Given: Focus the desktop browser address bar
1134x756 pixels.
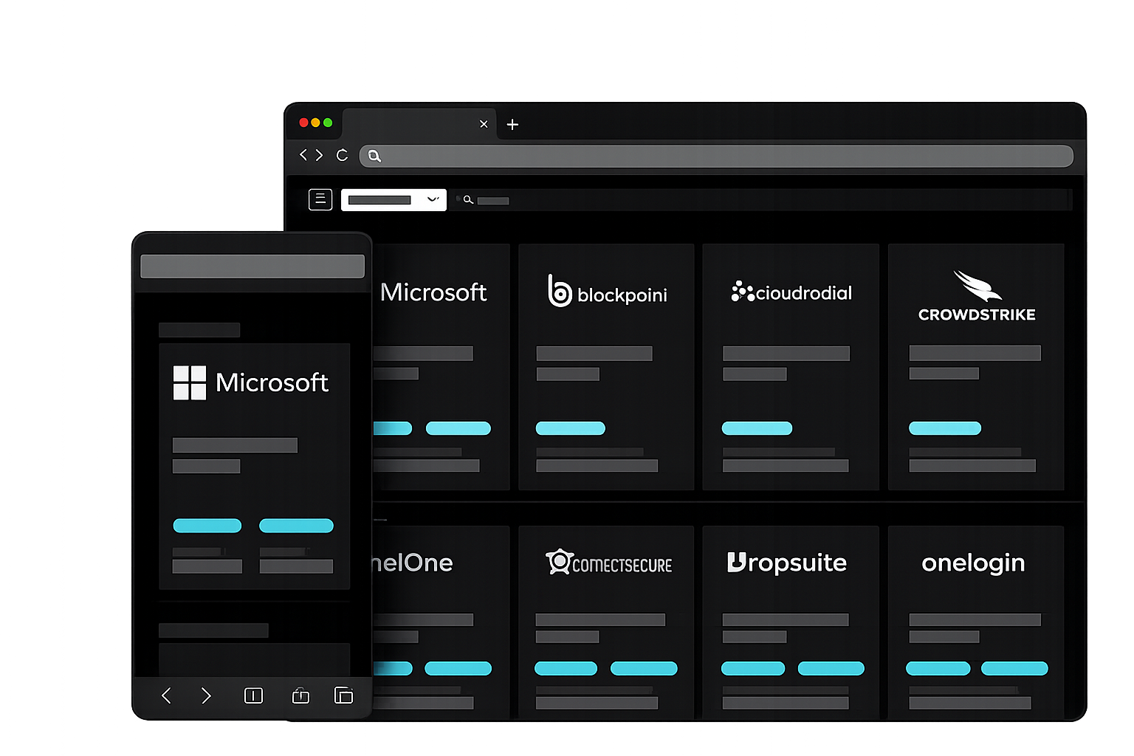Looking at the screenshot, I should click(716, 156).
